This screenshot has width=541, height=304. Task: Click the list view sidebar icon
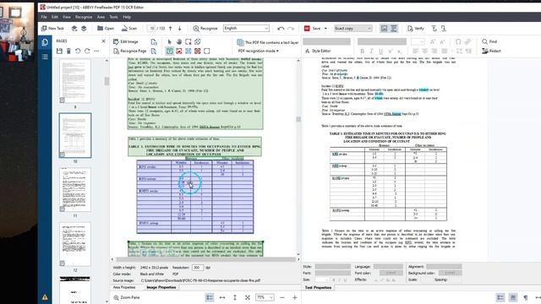pyautogui.click(x=45, y=57)
